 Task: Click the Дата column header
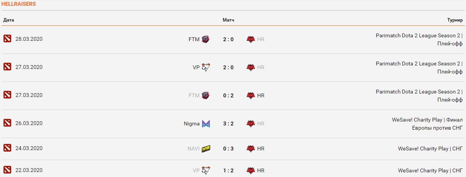click(8, 20)
